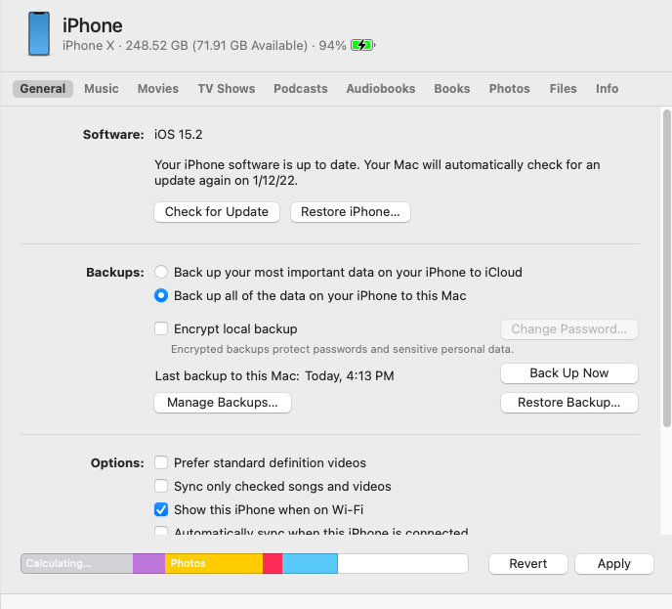
Task: Click the red storage bar segment
Action: coord(273,563)
